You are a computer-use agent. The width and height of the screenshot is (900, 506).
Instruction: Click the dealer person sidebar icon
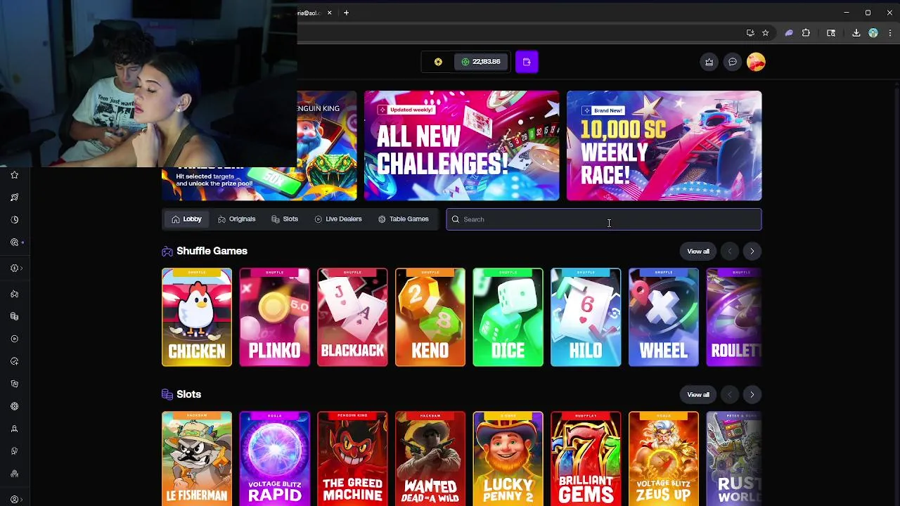click(x=14, y=429)
